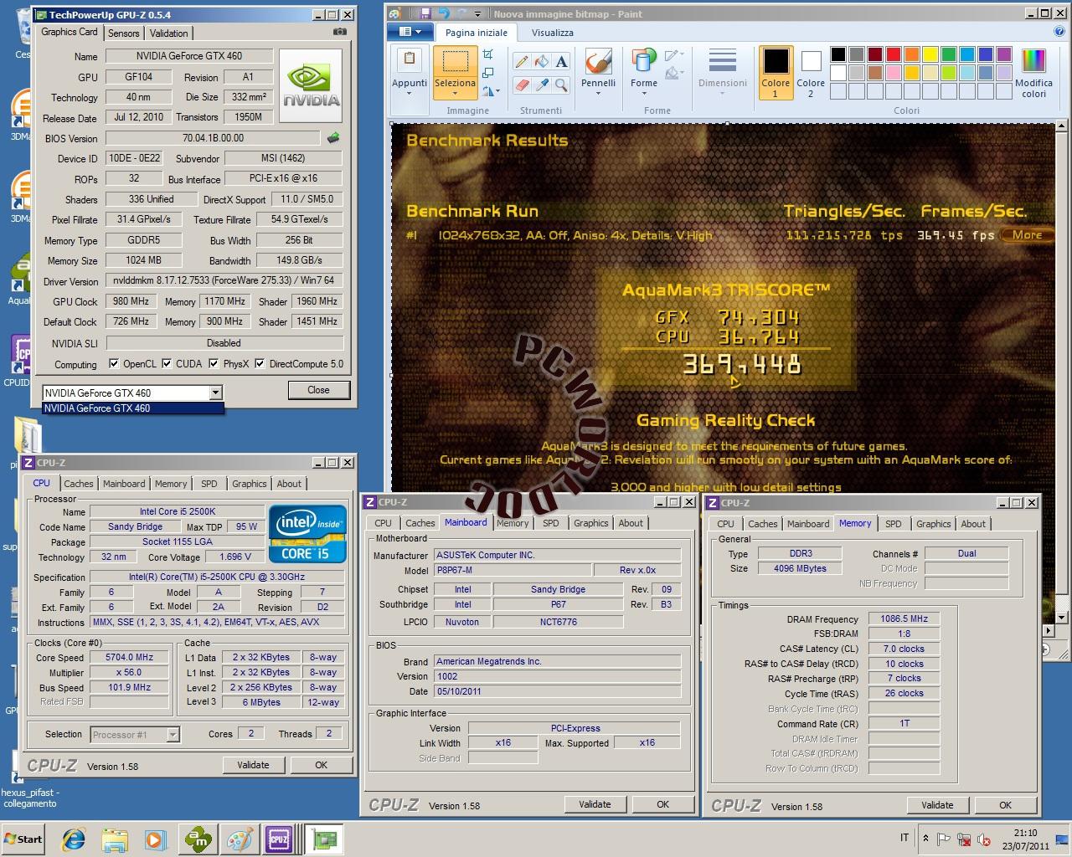The width and height of the screenshot is (1072, 857).
Task: Open Graphics tab in CPU-Z Mainboard window
Action: click(x=591, y=523)
